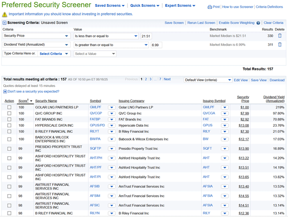Screen dimensions: 288x218
Task: Open the action arrow next to GMLPF symbol
Action: [112, 108]
